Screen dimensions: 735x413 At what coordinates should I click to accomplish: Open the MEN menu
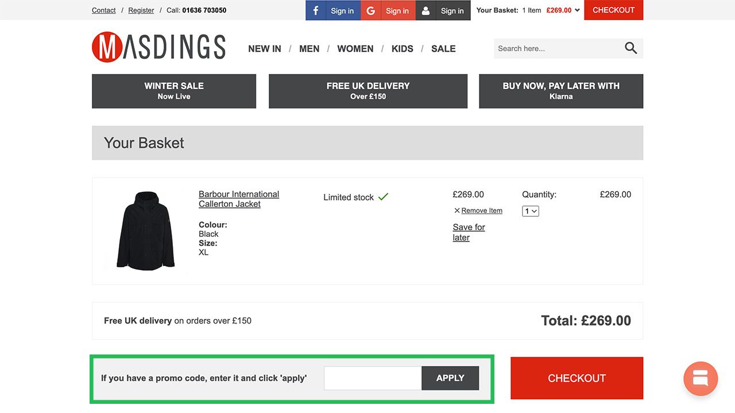(310, 49)
